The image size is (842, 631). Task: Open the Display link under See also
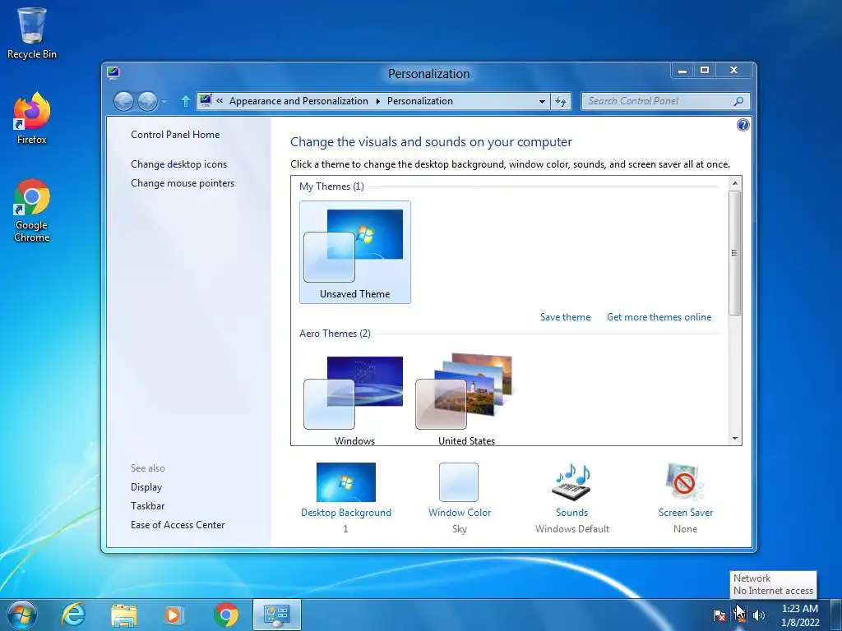(x=146, y=487)
